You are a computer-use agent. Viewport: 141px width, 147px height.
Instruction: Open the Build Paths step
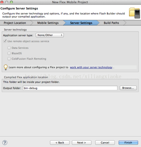tap(111, 23)
